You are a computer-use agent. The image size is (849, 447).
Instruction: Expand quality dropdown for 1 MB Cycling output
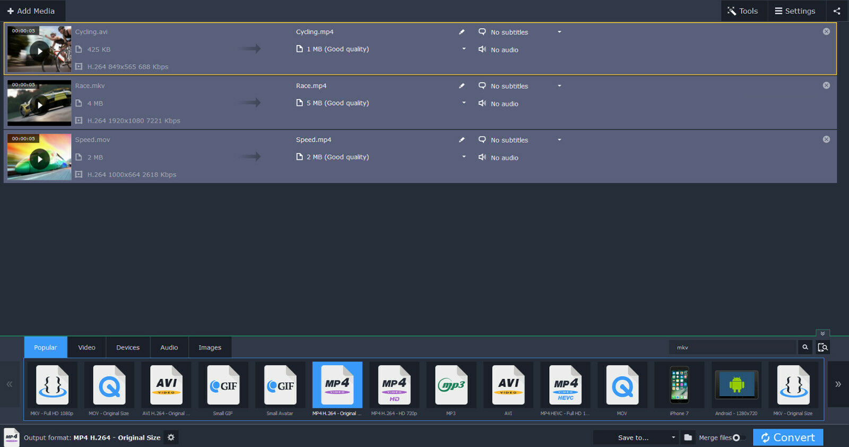pyautogui.click(x=464, y=49)
